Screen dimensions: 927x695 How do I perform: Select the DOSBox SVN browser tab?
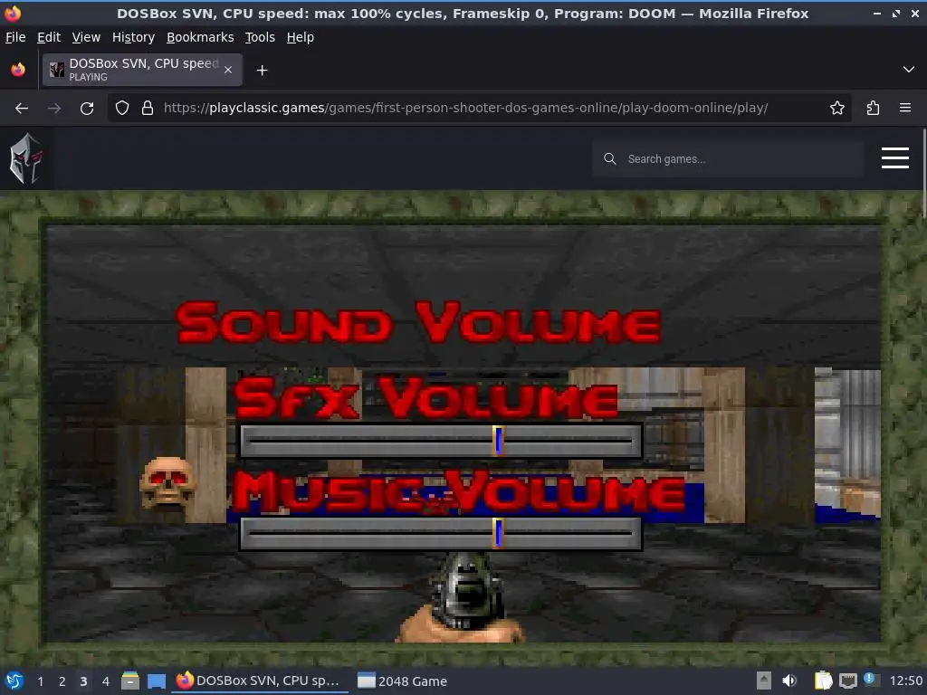[142, 70]
